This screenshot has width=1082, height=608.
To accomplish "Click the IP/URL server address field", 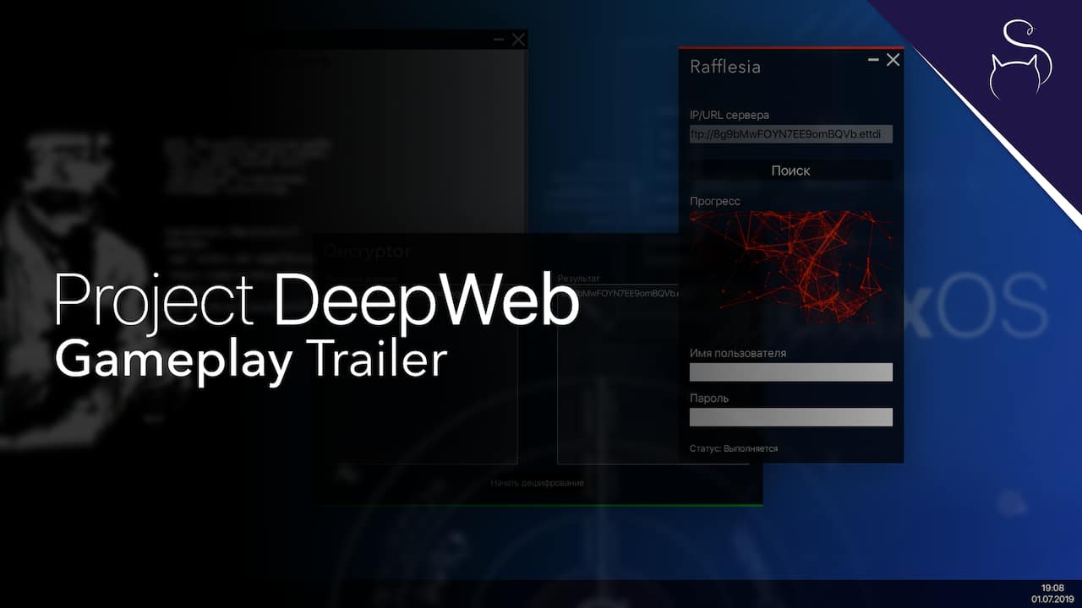I will click(x=791, y=134).
